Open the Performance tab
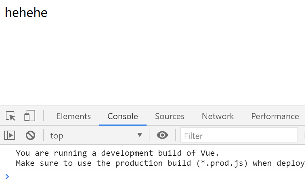Image resolution: width=305 pixels, height=192 pixels. [x=275, y=116]
